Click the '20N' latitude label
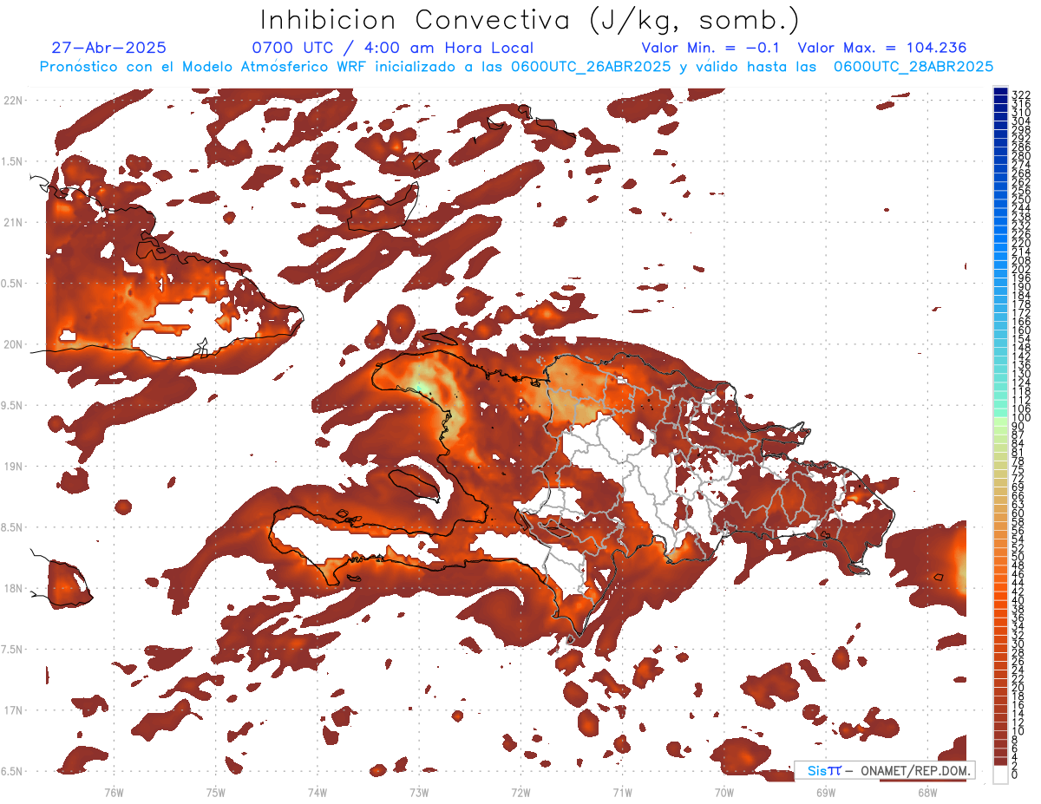This screenshot has width=1041, height=804. tap(13, 344)
